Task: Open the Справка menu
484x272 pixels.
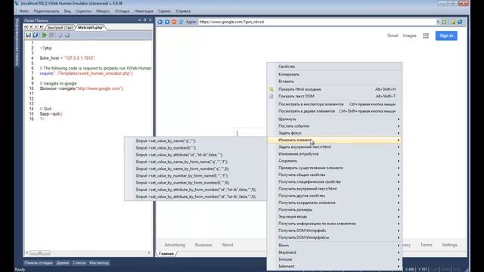Action: [x=183, y=11]
